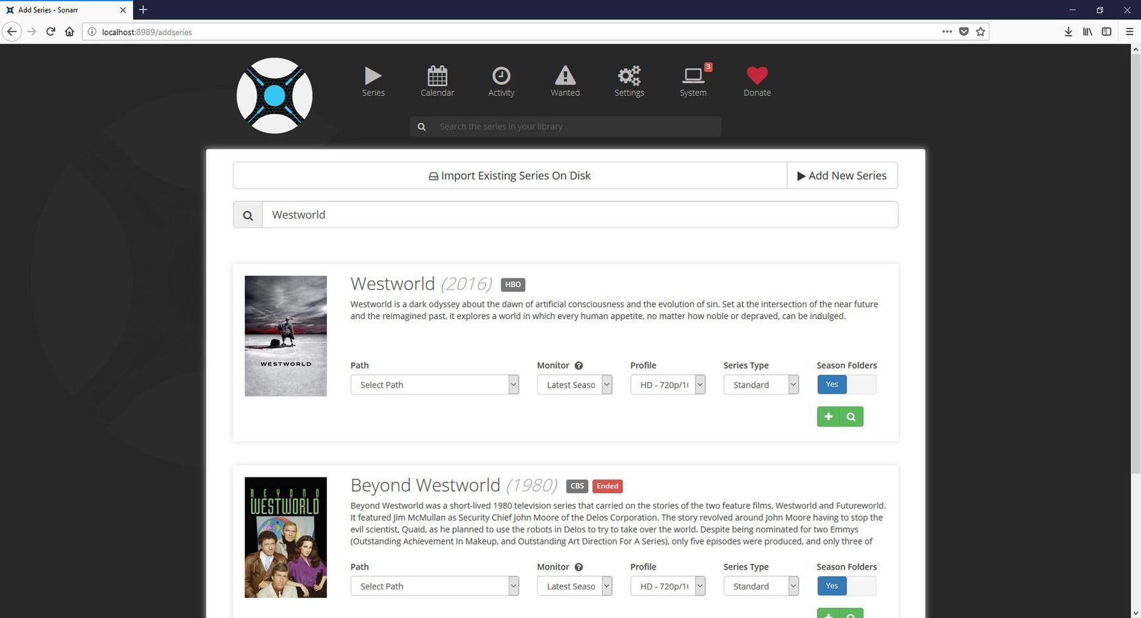Close the Add Series - Sonarr tab

[123, 10]
